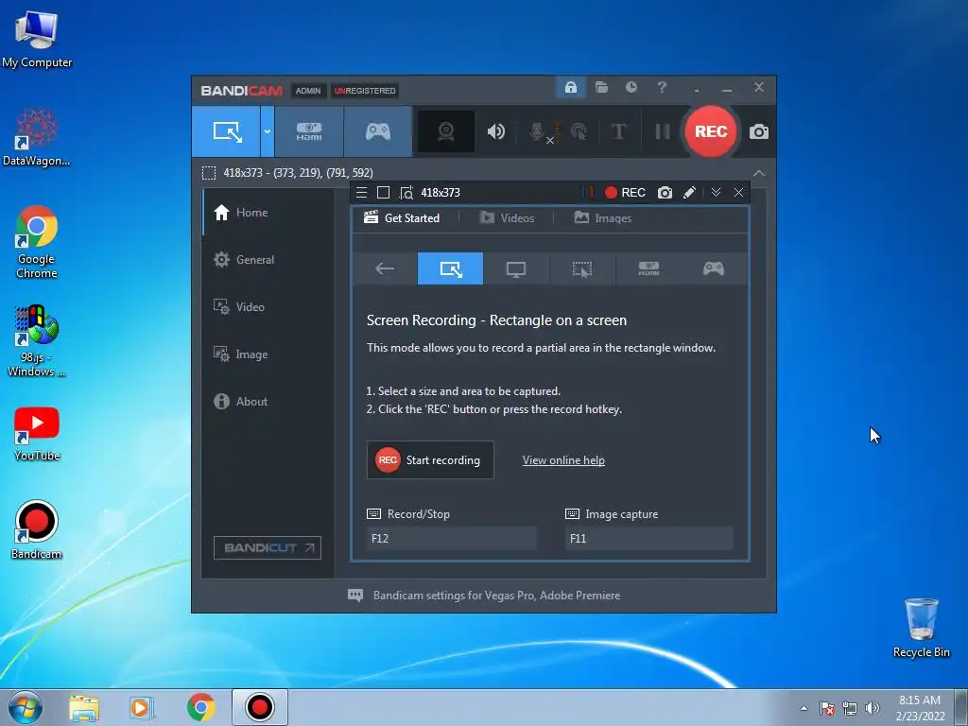
Task: Open Chrome from the taskbar
Action: tap(200, 707)
